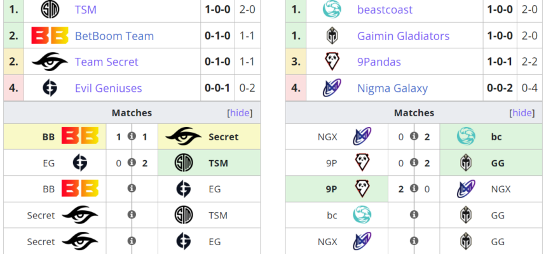Open info icon for BB vs Secret match
Image resolution: width=553 pixels, height=254 pixels.
click(x=132, y=137)
